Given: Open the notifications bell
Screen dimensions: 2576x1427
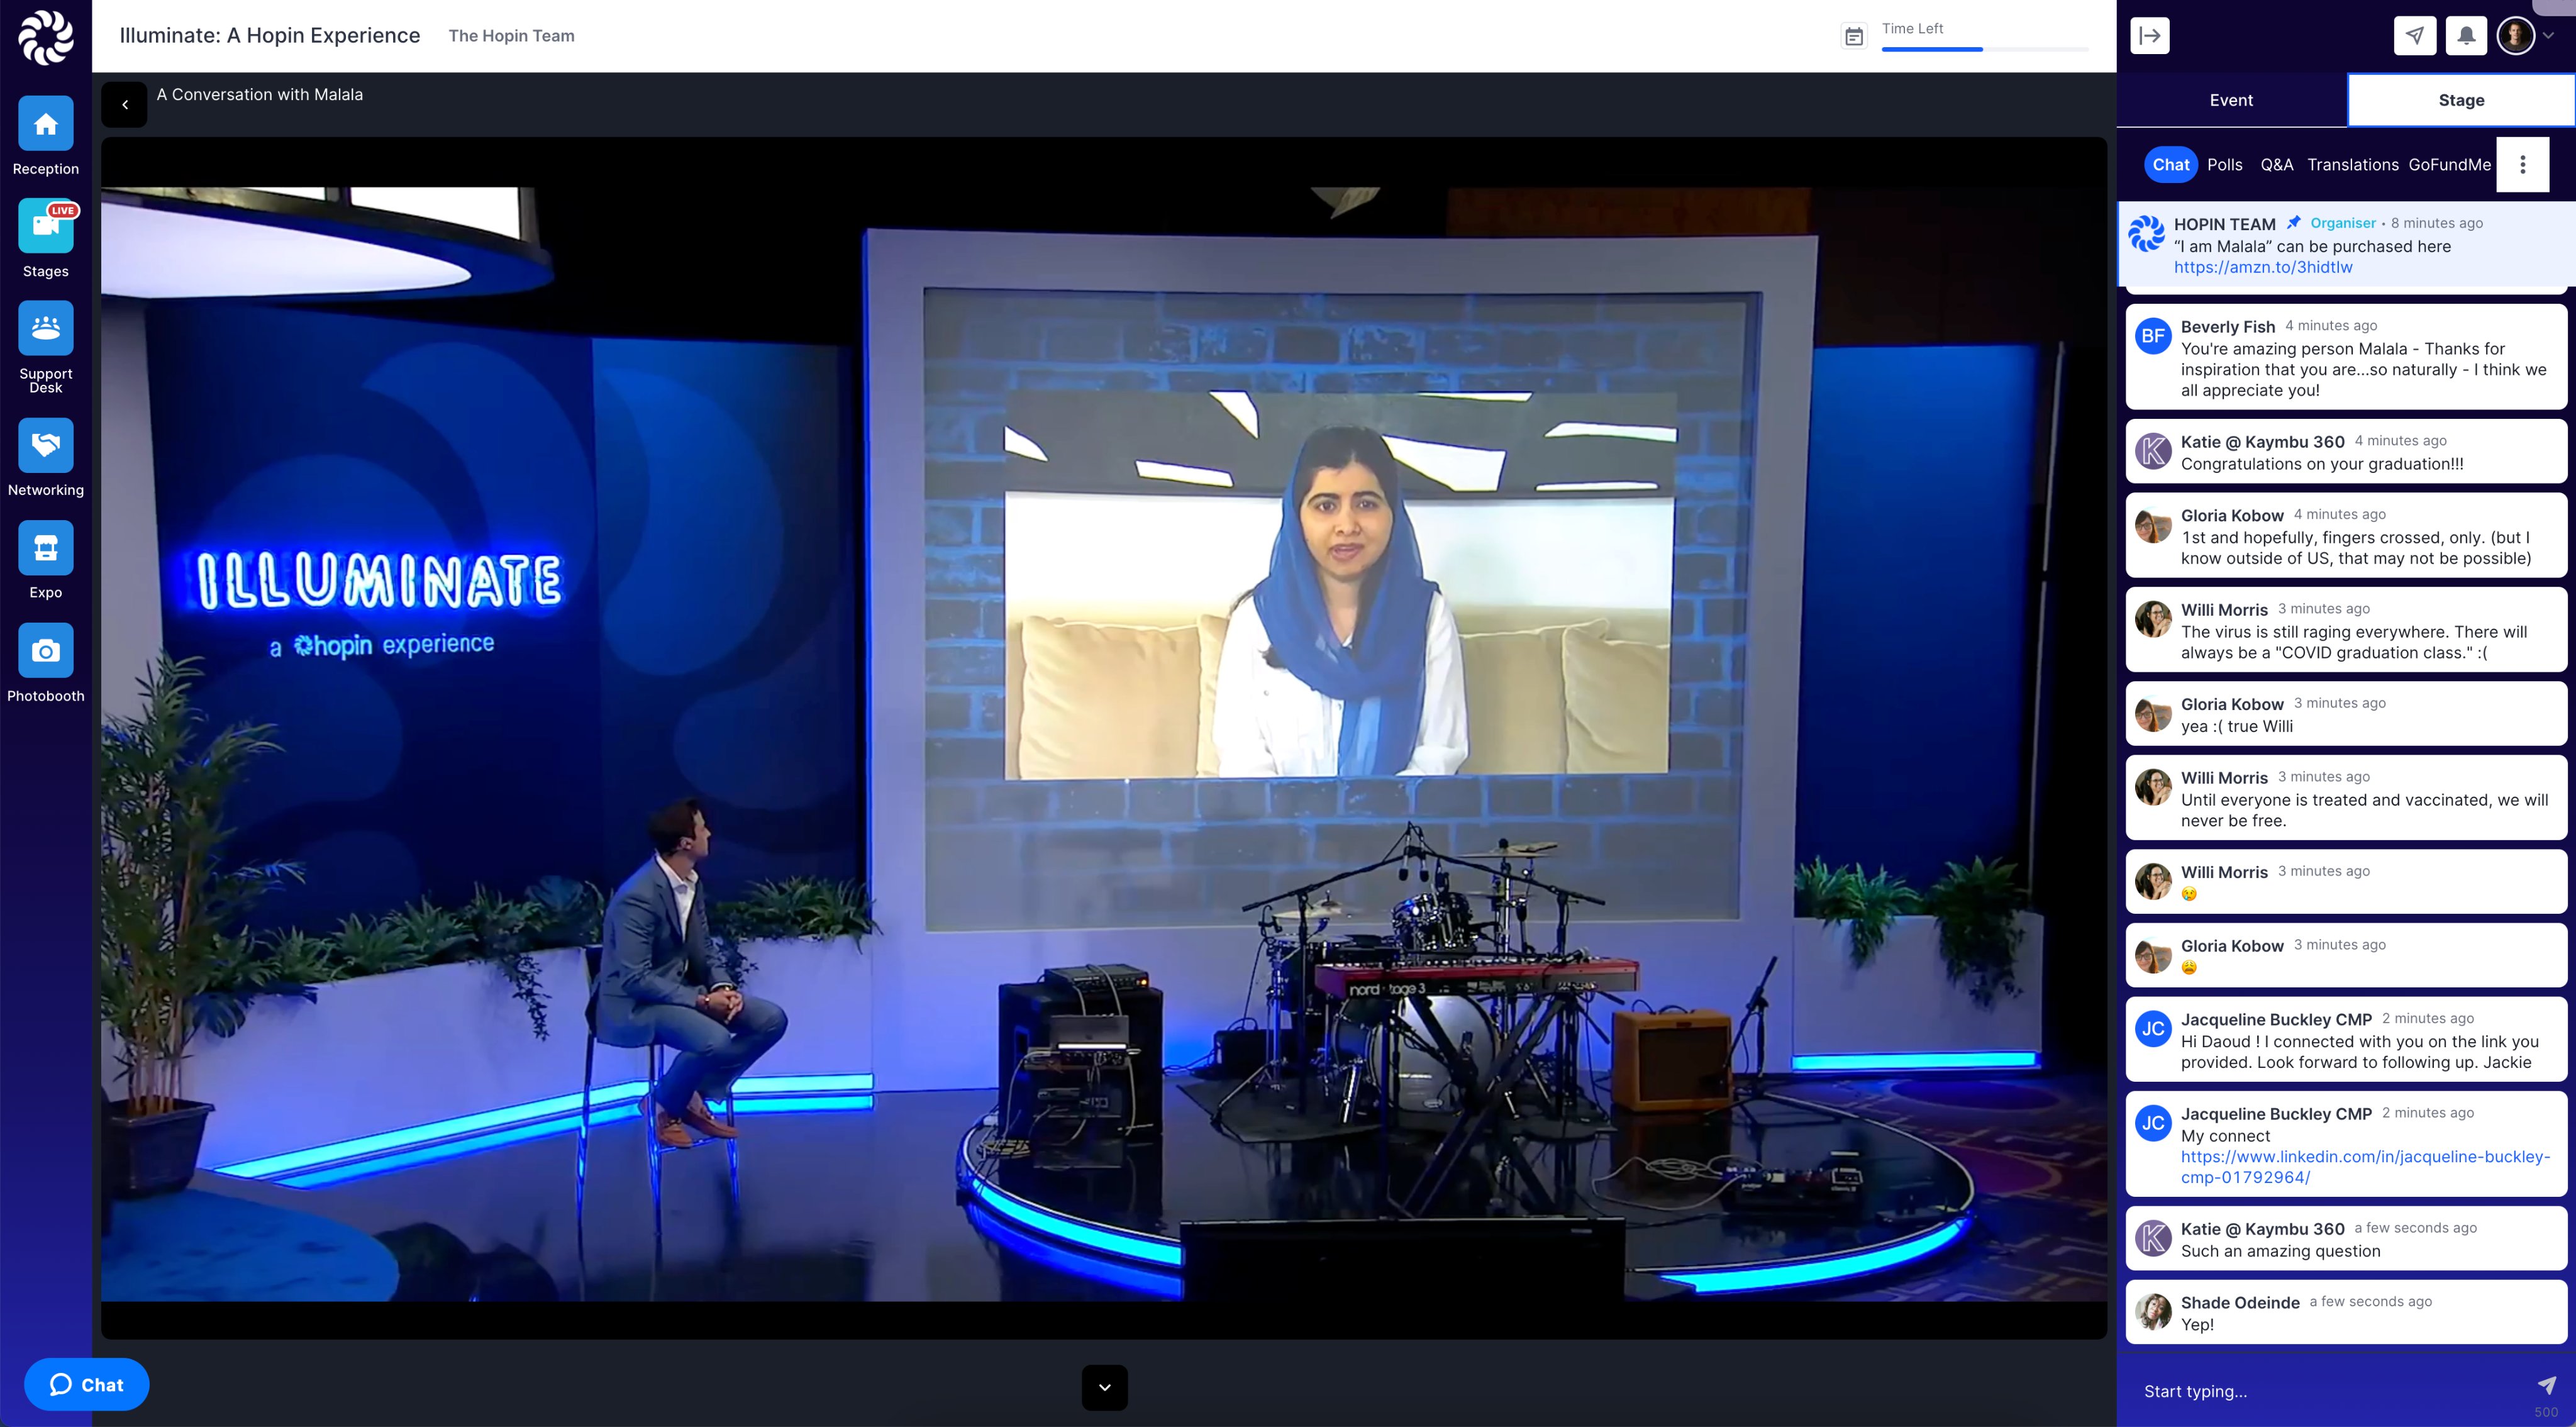Looking at the screenshot, I should click(x=2467, y=36).
